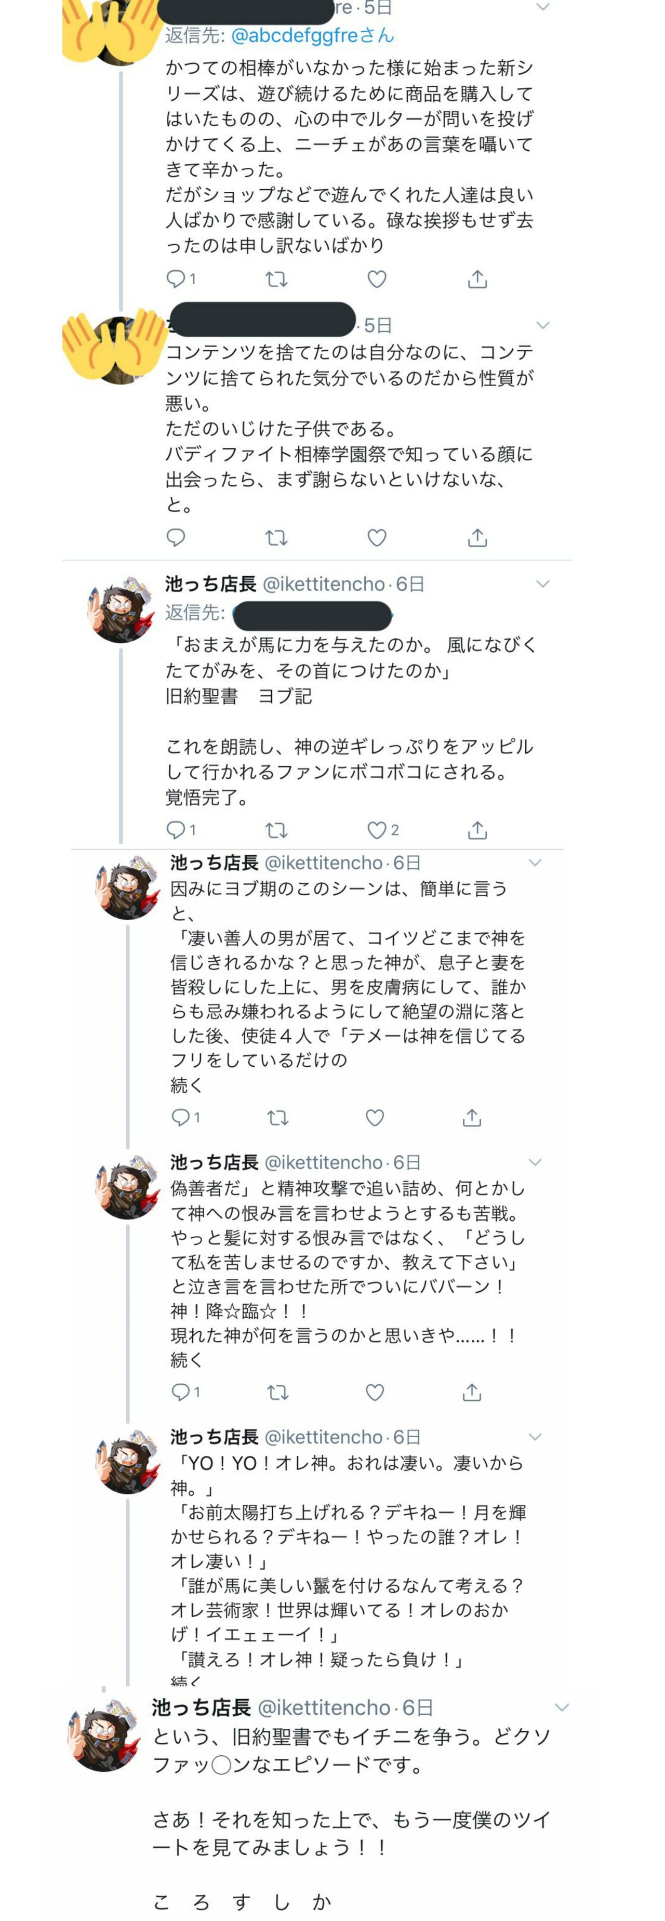Expand the menu for 偽善者だ tweet
The width and height of the screenshot is (665, 1921).
(x=535, y=1162)
